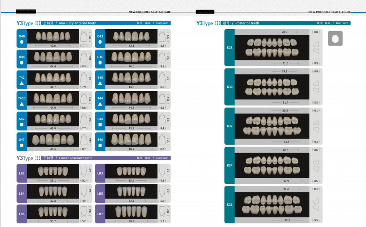Click the LB7 purple label
Screen dimensions: 366x227
pos(100,214)
